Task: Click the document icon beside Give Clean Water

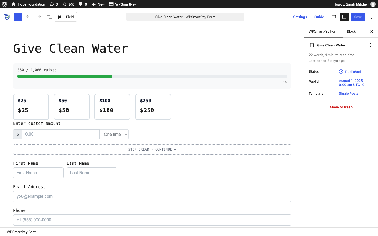Action: pos(312,45)
